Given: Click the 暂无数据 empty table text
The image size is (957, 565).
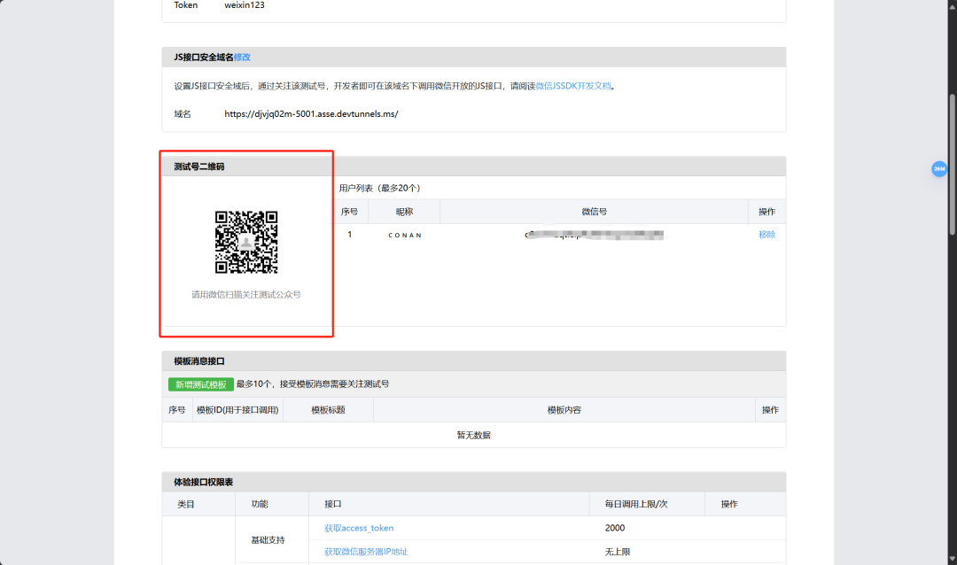Looking at the screenshot, I should pos(473,435).
